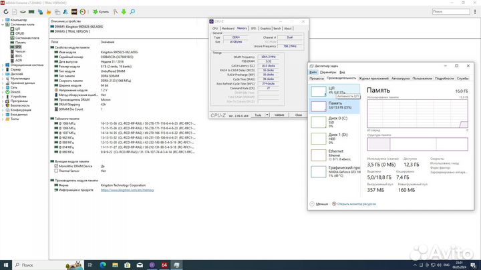This screenshot has width=481, height=270.
Task: Expand the Хранение данных tree node
Action: tap(3, 83)
